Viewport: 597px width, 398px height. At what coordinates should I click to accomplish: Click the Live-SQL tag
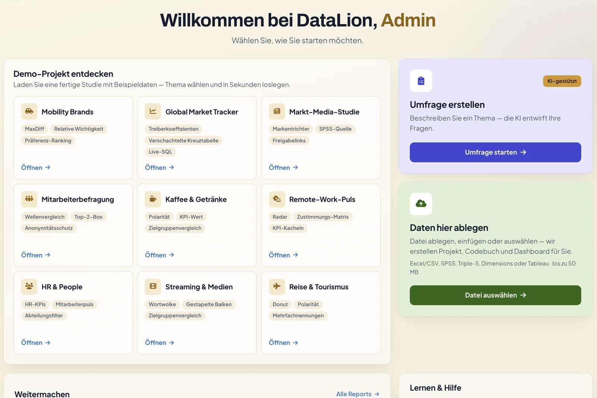160,152
